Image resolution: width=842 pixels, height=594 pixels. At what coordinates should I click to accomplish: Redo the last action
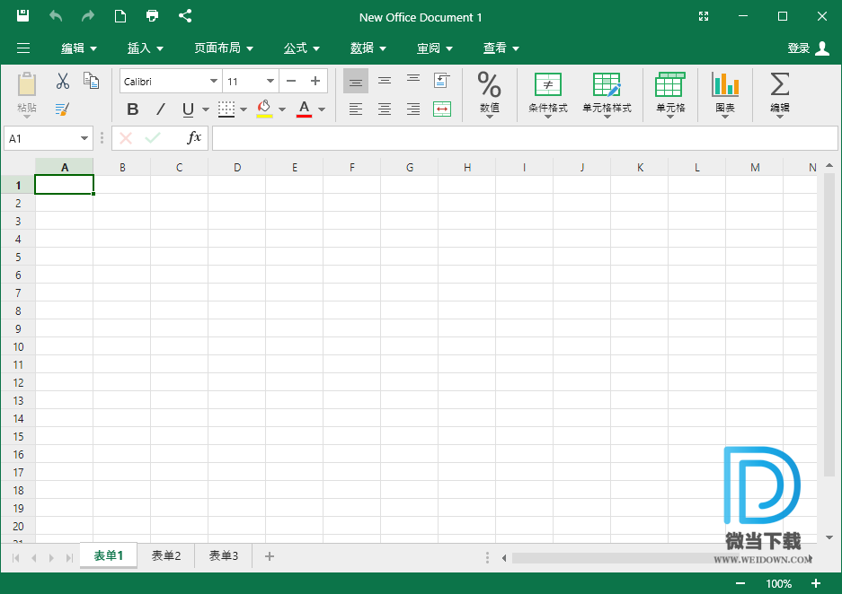[x=87, y=16]
